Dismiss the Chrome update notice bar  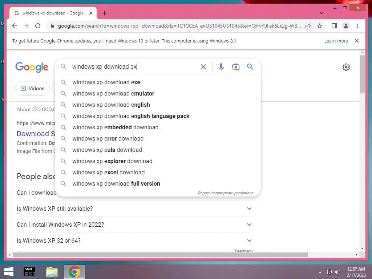tap(357, 41)
